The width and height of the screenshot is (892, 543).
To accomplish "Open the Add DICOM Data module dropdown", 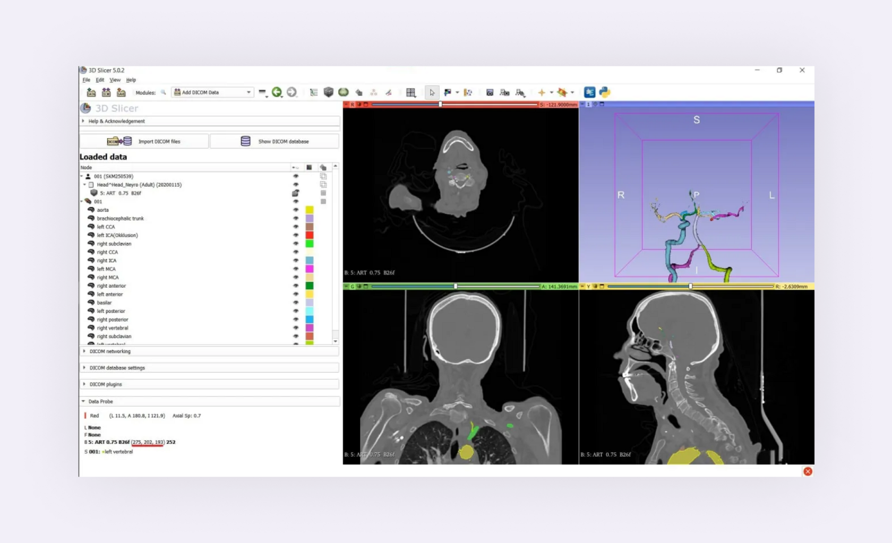I will pyautogui.click(x=212, y=92).
